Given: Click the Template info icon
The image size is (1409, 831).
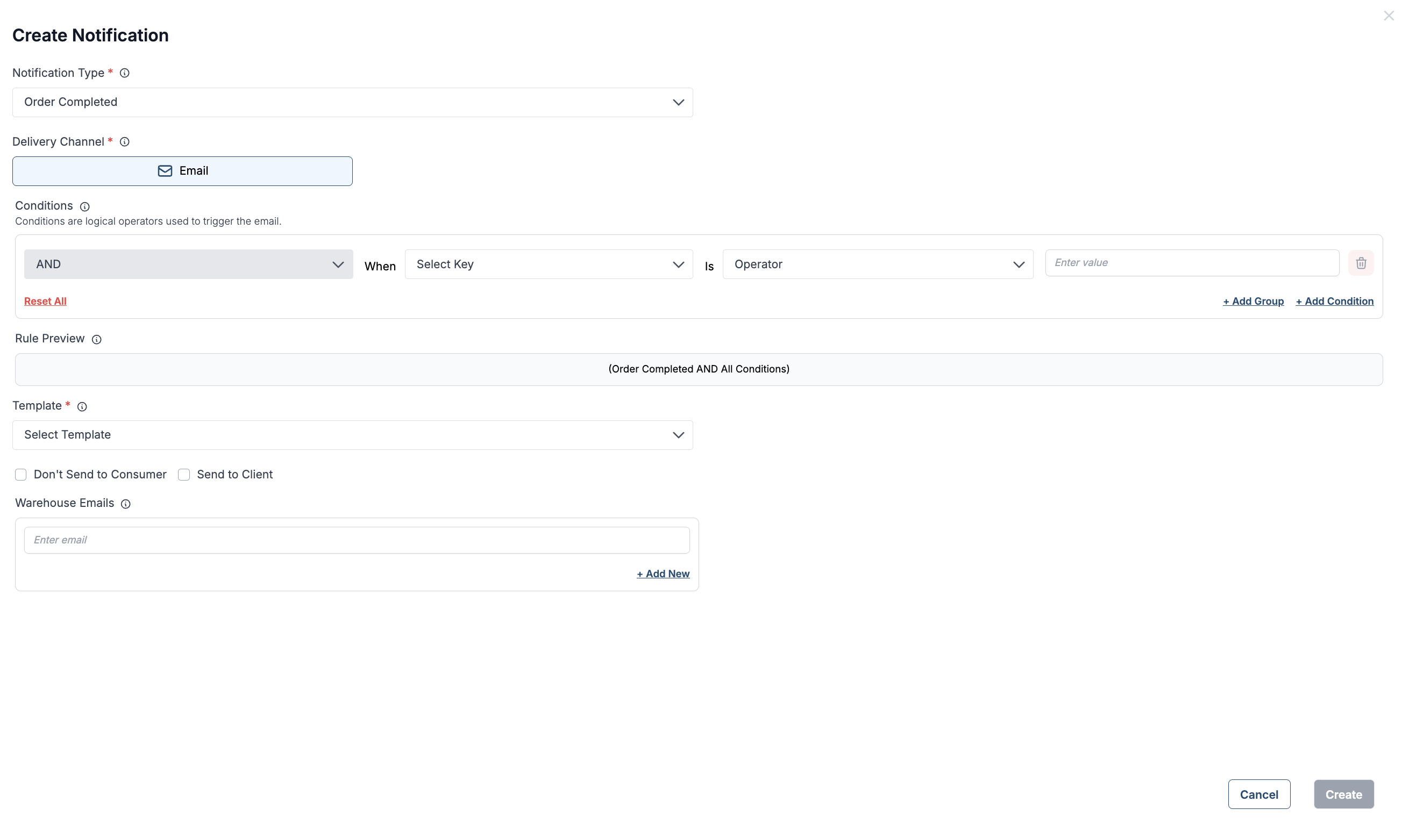Looking at the screenshot, I should pos(82,407).
